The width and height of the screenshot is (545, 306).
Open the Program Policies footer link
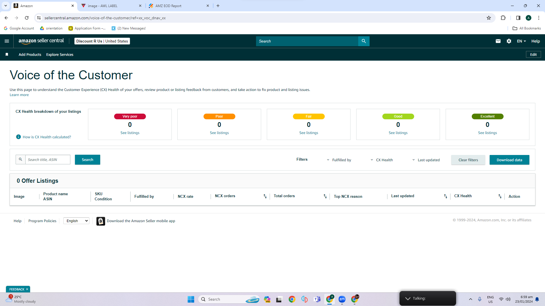pyautogui.click(x=42, y=221)
